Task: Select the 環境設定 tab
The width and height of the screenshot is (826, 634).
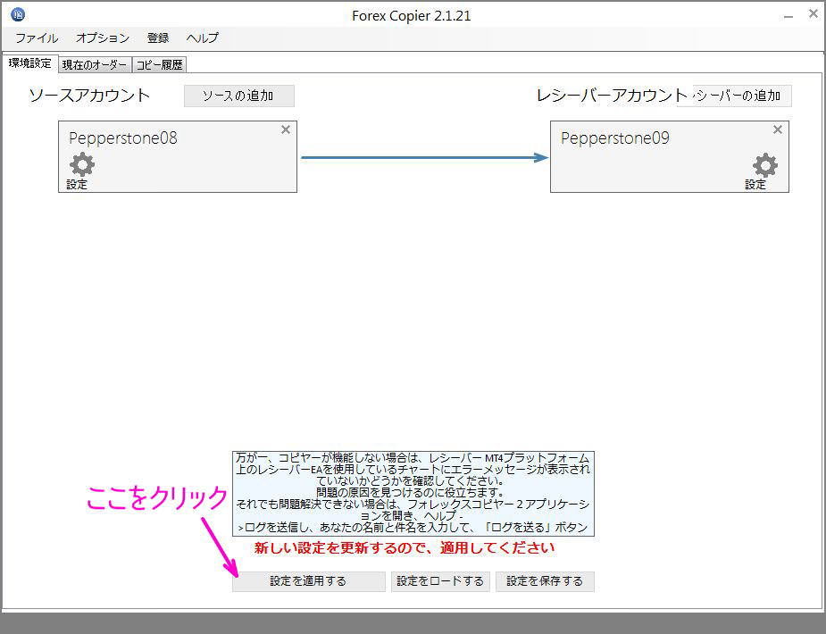Action: coord(29,63)
